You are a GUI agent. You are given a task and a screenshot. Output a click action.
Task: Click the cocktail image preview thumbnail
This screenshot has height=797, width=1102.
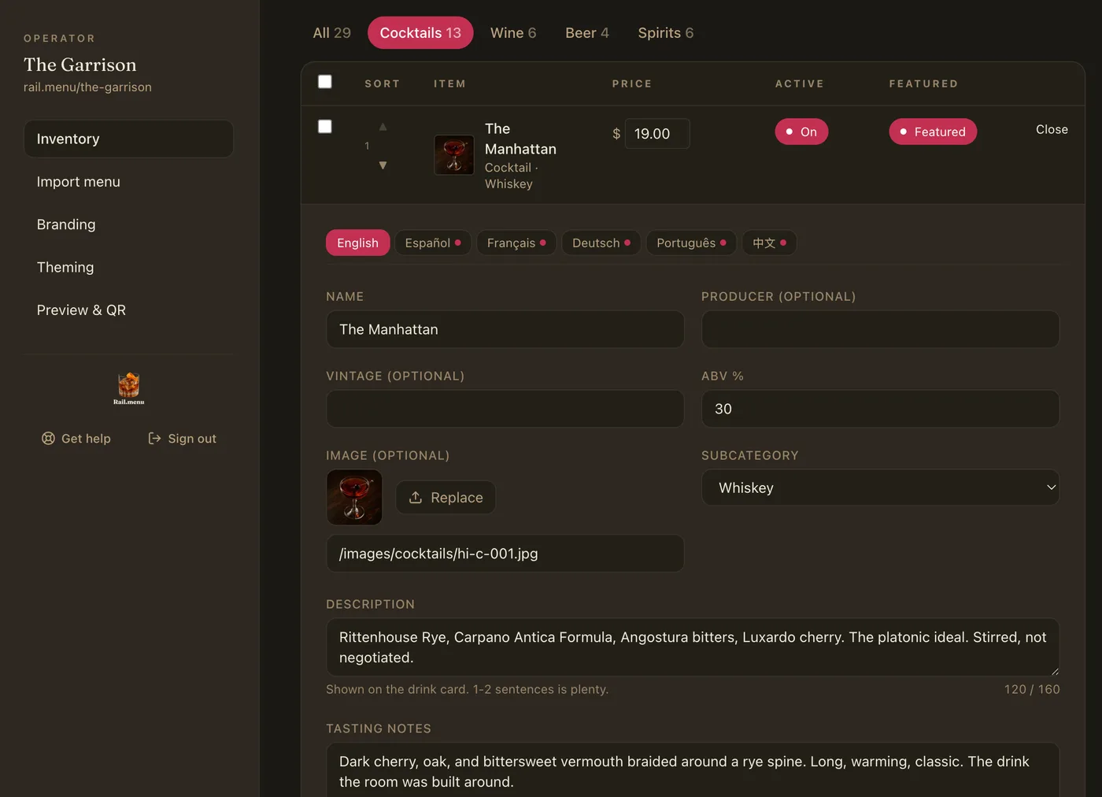point(354,498)
